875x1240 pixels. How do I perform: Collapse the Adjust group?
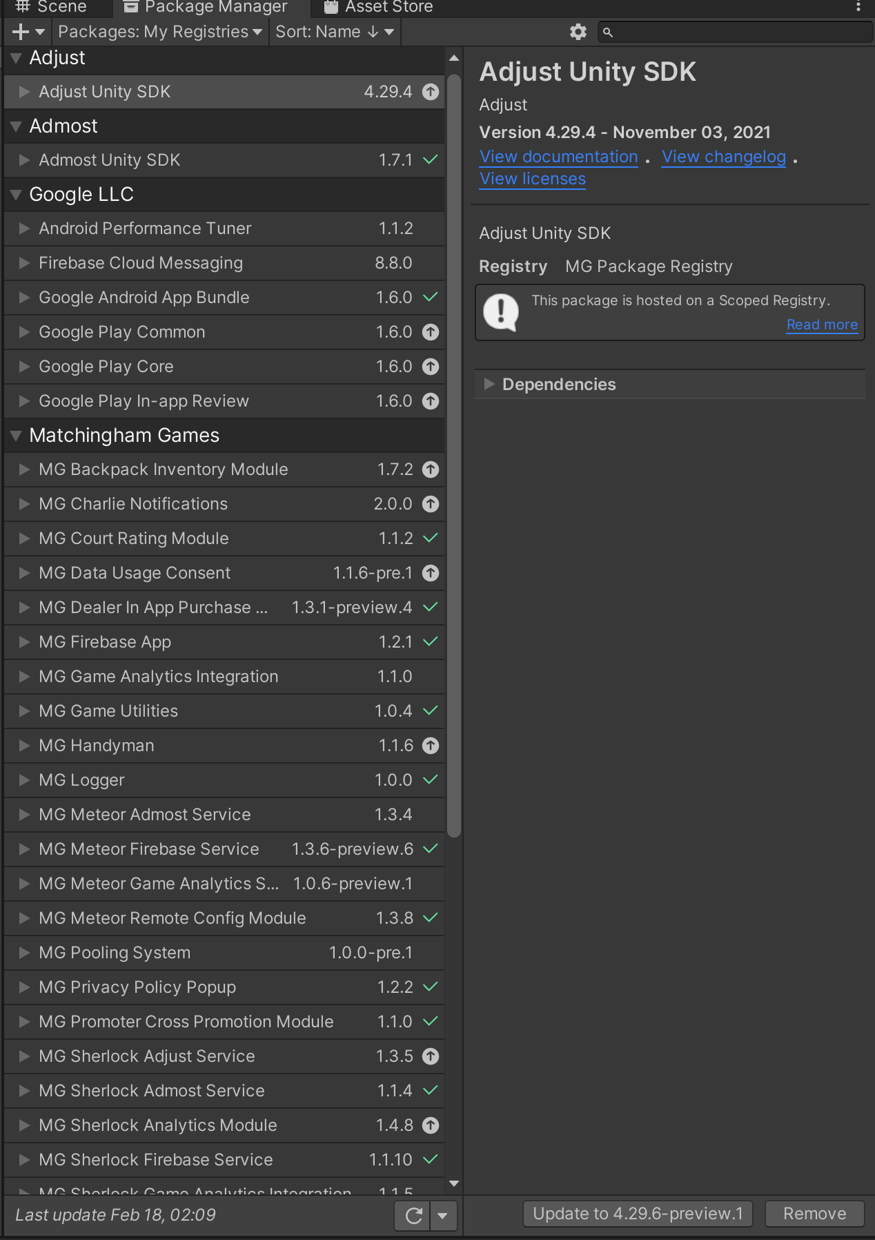[x=16, y=58]
